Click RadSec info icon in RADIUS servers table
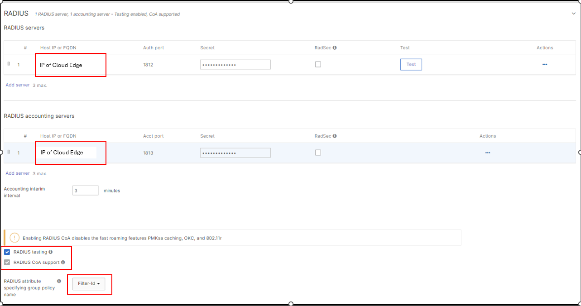Image resolution: width=581 pixels, height=306 pixels. (x=335, y=48)
